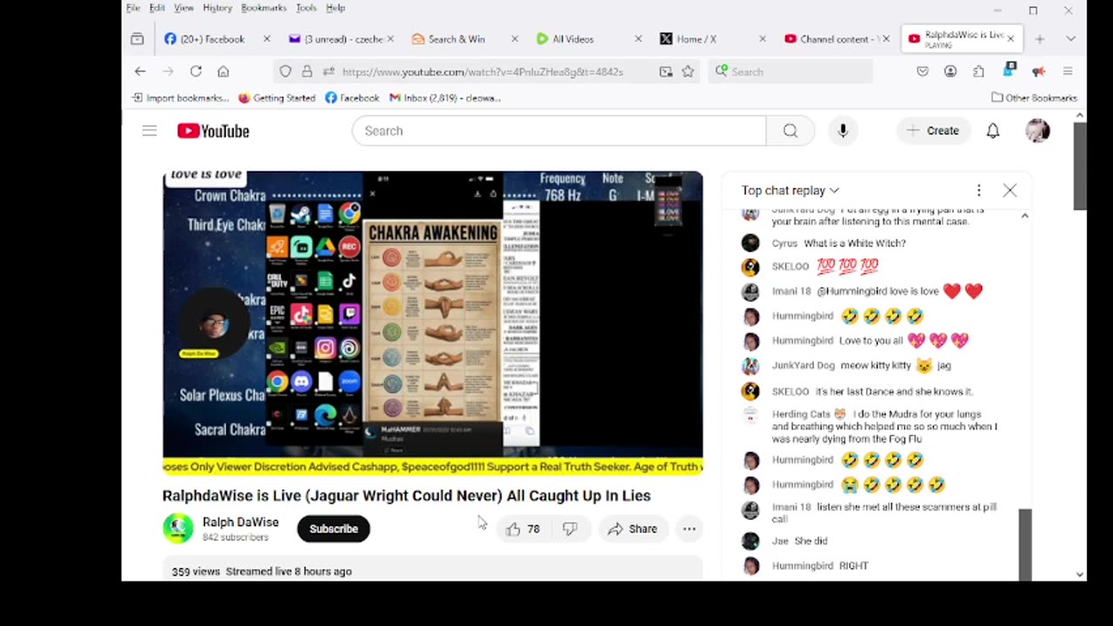Reload the current page
The width and height of the screenshot is (1113, 626).
[196, 71]
